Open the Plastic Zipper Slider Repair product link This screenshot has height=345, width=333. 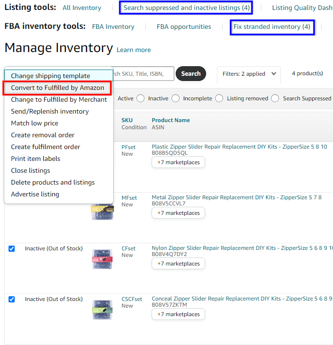239,147
